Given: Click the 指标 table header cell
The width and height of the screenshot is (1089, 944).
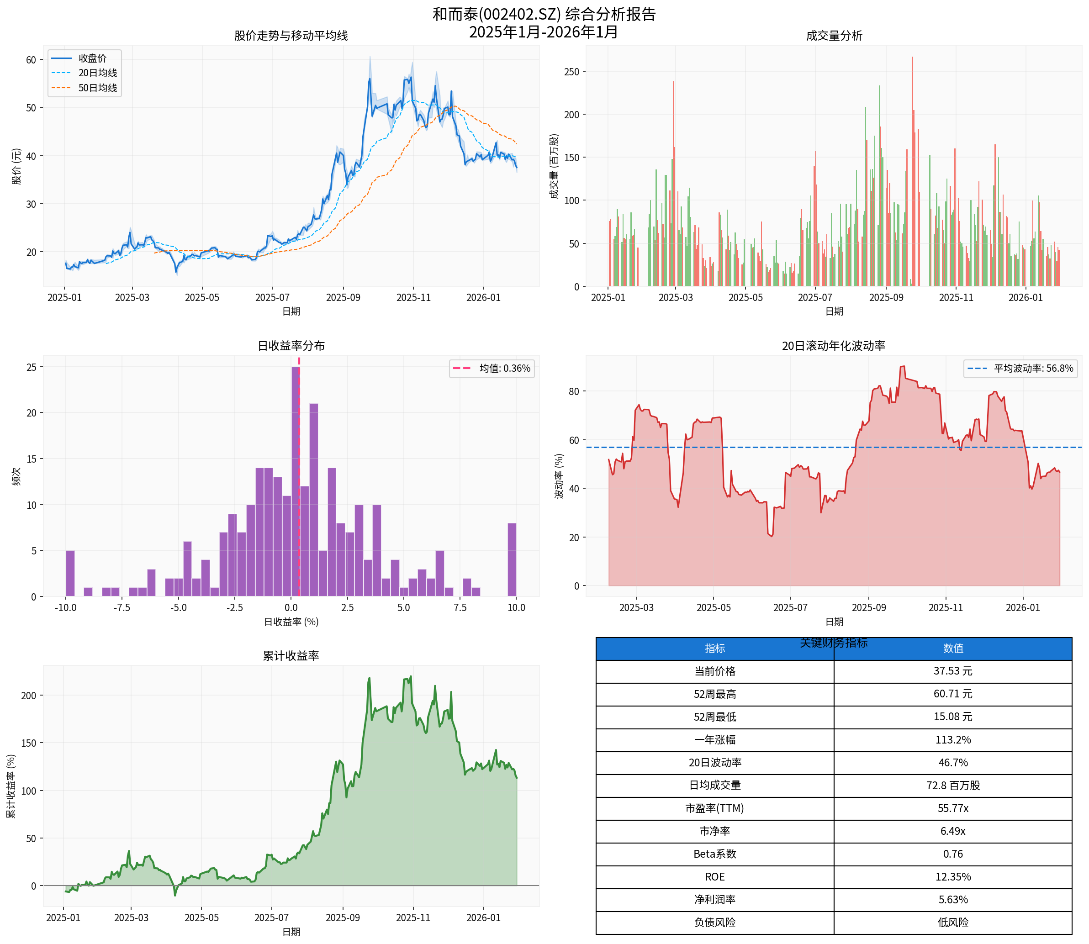Looking at the screenshot, I should click(714, 649).
